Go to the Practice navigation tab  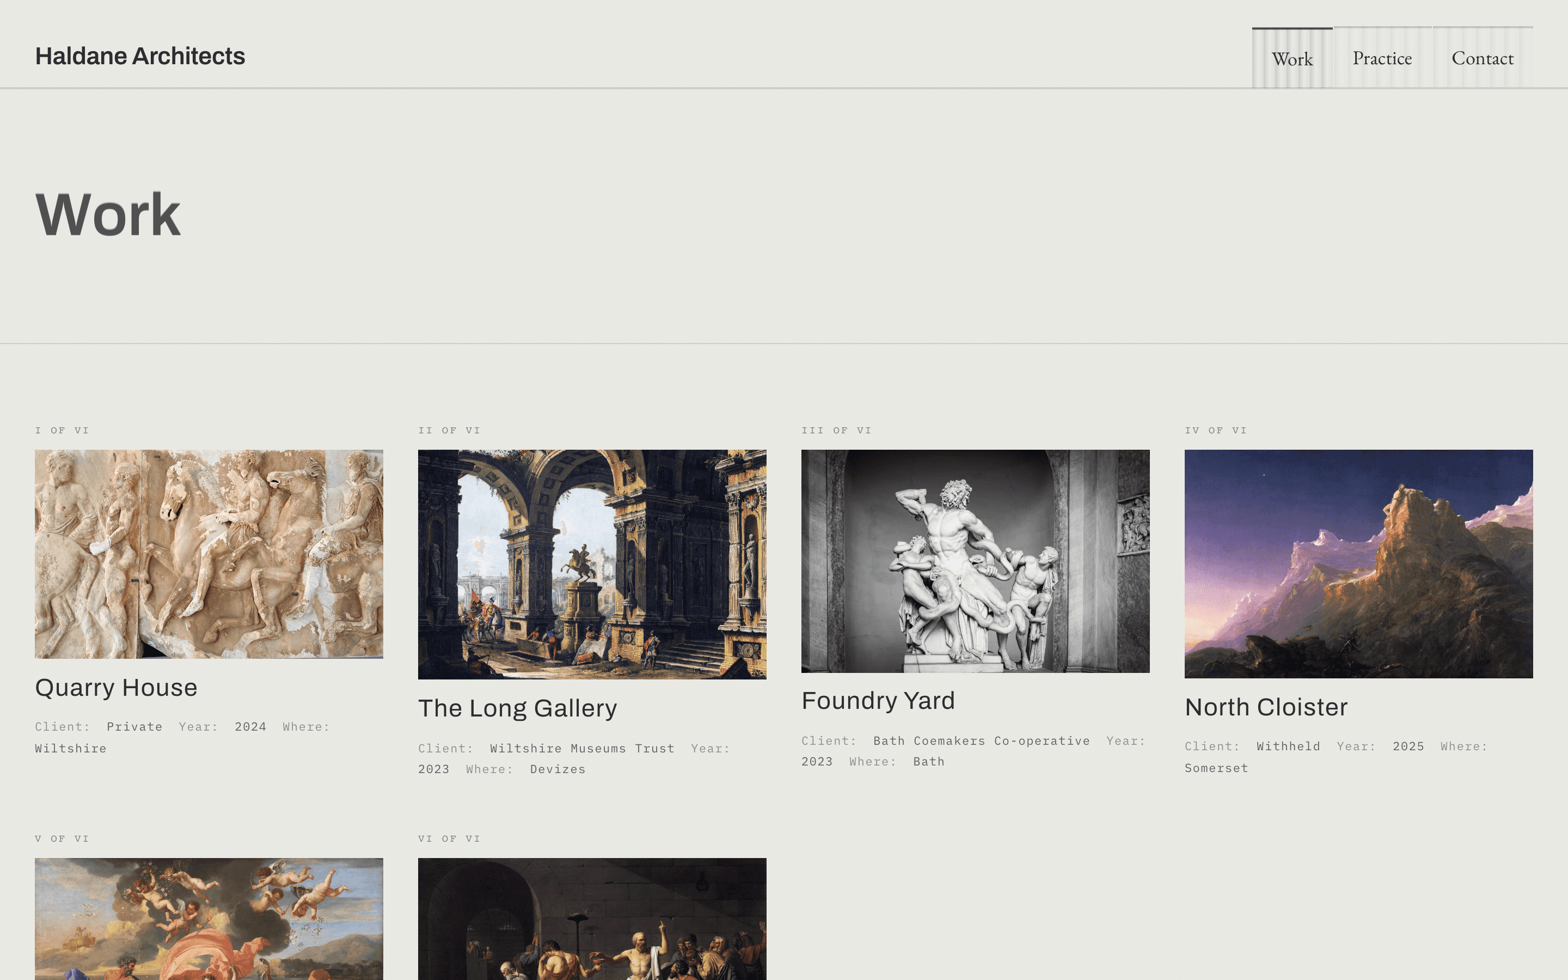[1382, 58]
